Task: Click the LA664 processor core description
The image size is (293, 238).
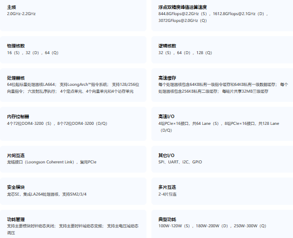Action: click(x=73, y=88)
